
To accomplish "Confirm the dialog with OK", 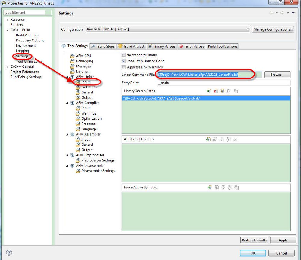I will click(253, 253).
